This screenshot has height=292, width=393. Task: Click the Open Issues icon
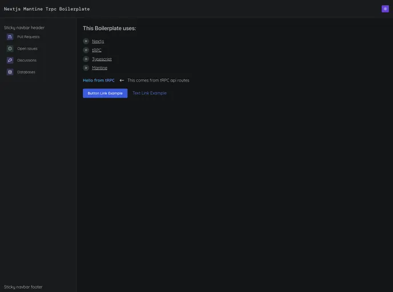(10, 48)
